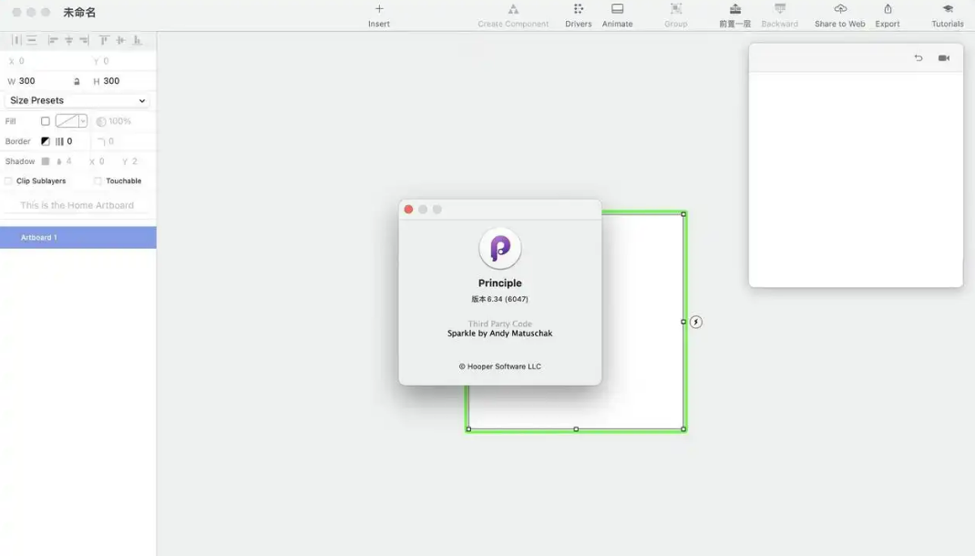975x556 pixels.
Task: Click the Border color swatch
Action: pyautogui.click(x=46, y=141)
